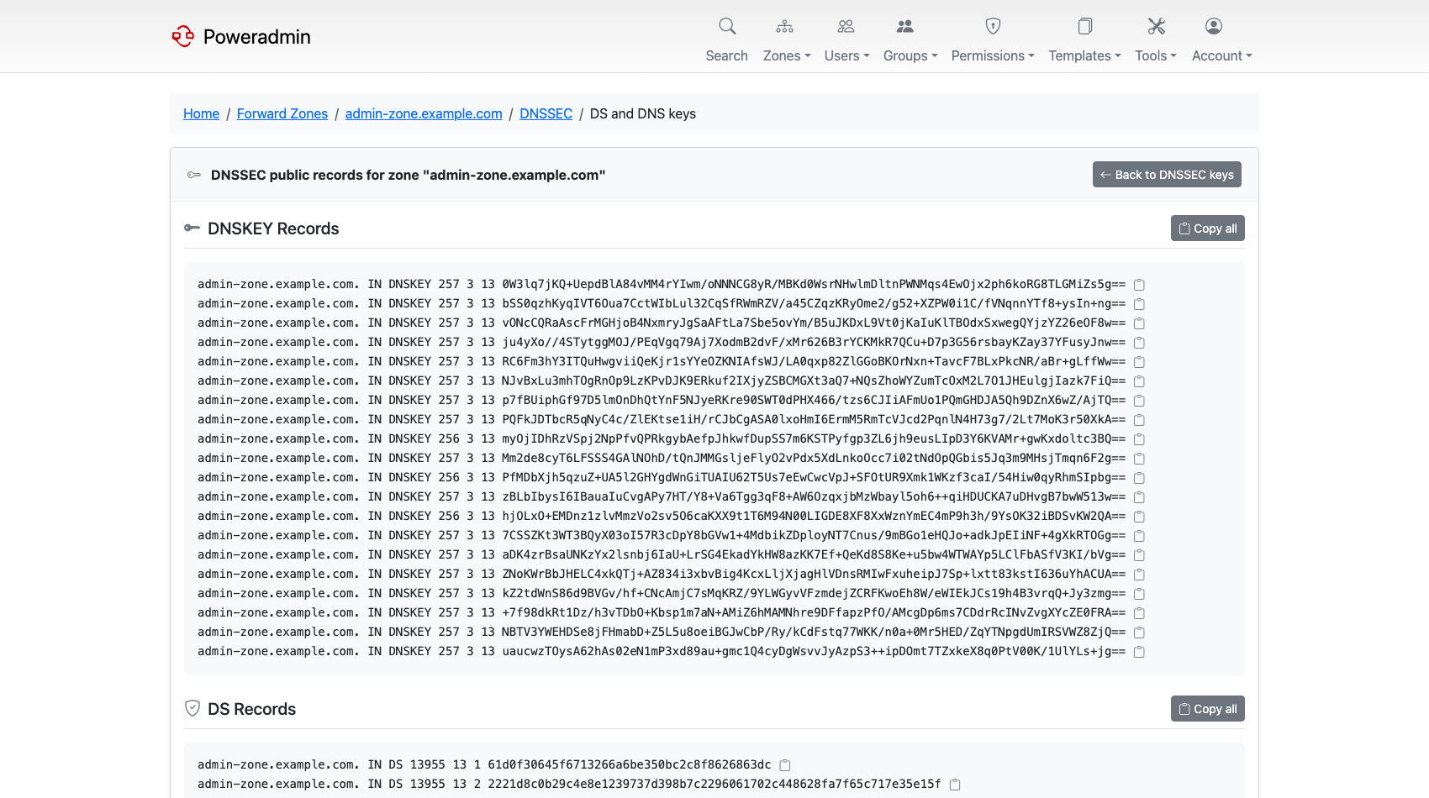
Task: Copy DNSKEY record starting ZNoKWrBbJHELC
Action: [1139, 575]
